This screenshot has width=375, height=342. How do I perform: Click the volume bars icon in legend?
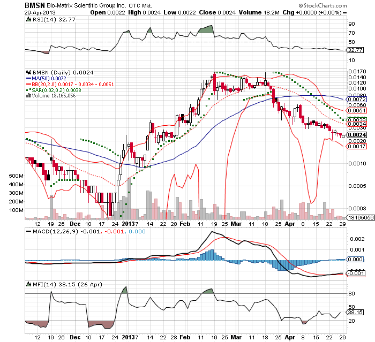(28, 96)
